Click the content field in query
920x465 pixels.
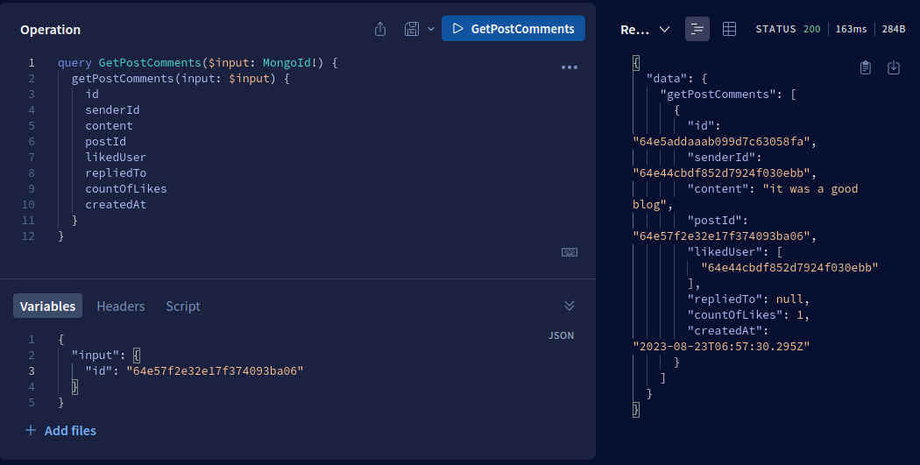pyautogui.click(x=110, y=125)
